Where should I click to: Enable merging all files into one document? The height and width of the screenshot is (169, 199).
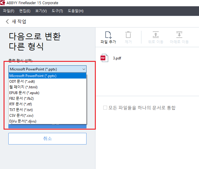105,108
